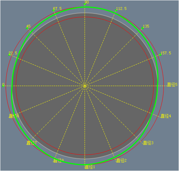Click the 67.5 angle text label
The width and height of the screenshot is (179, 171).
tap(57, 8)
